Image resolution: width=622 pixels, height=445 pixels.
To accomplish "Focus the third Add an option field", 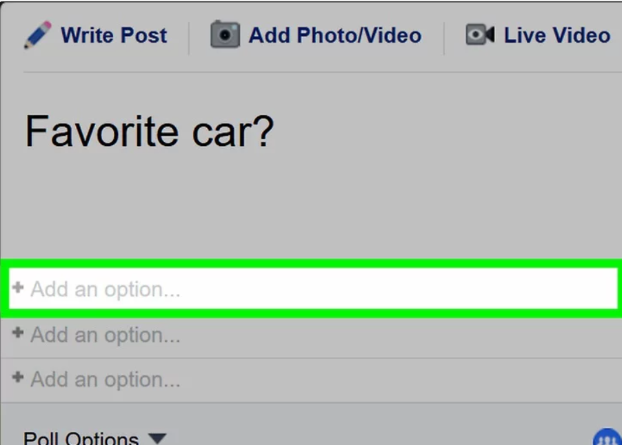I will pyautogui.click(x=312, y=380).
